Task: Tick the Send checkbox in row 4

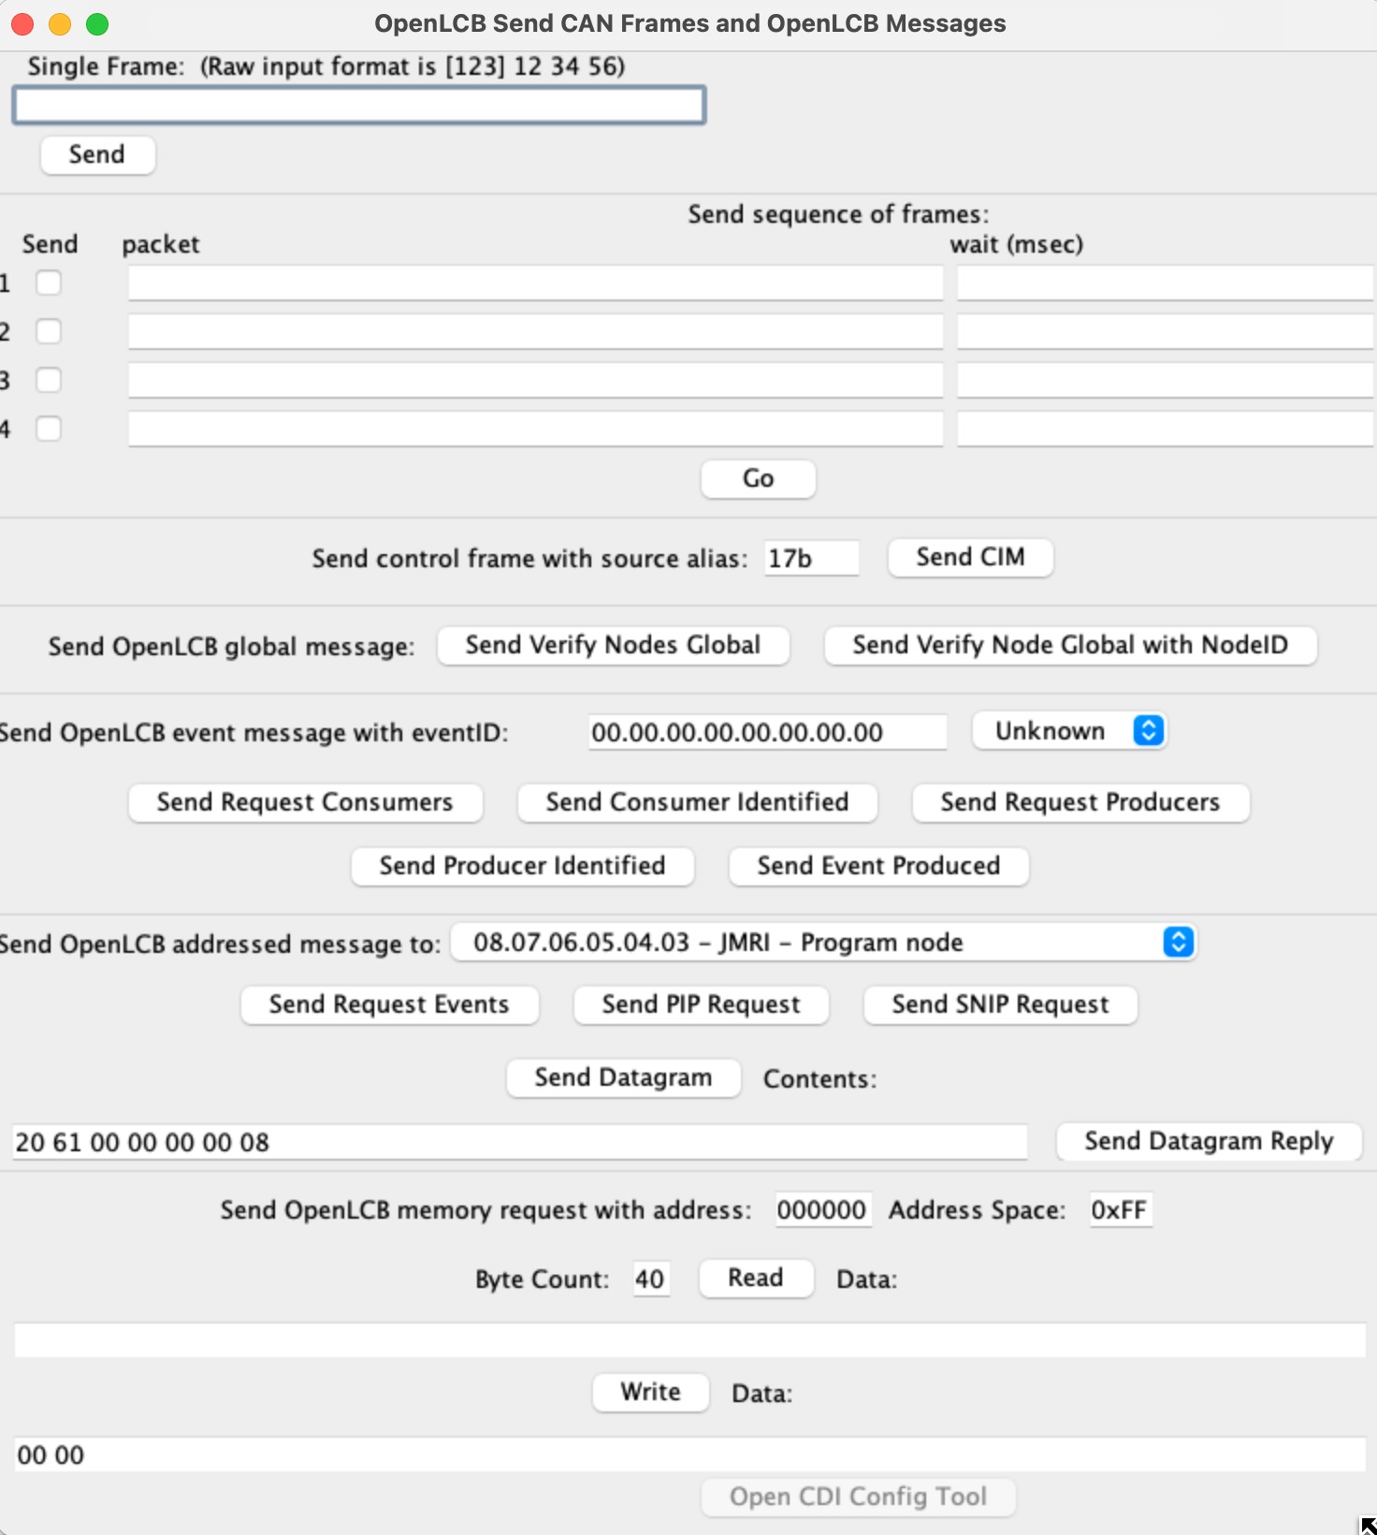Action: [49, 429]
